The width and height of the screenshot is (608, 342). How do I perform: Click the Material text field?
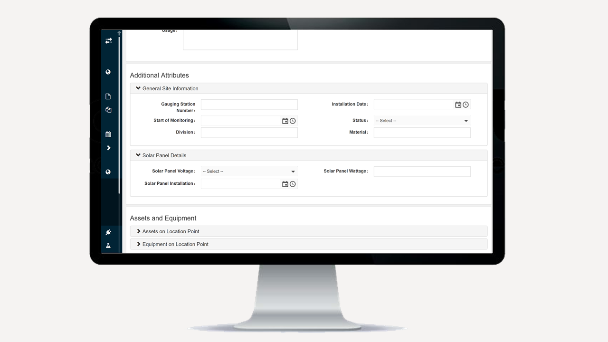[x=422, y=133]
